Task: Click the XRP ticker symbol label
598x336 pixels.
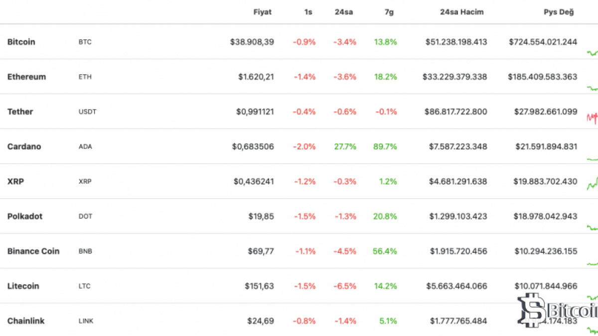Action: [85, 182]
